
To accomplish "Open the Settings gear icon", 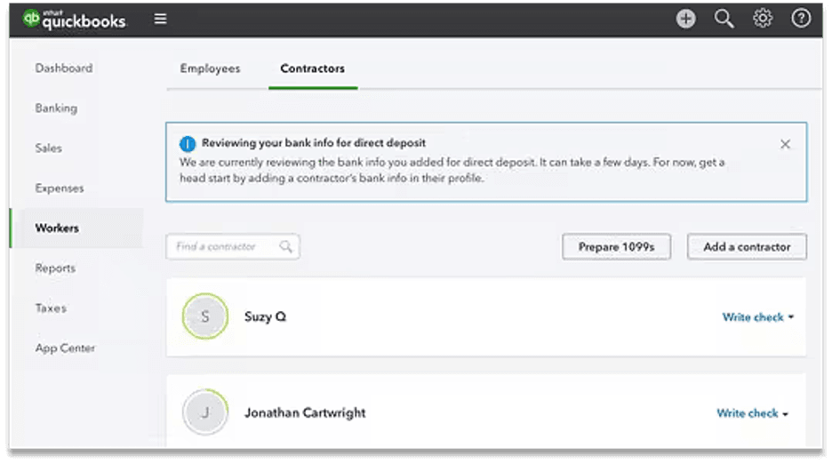I will (x=763, y=19).
